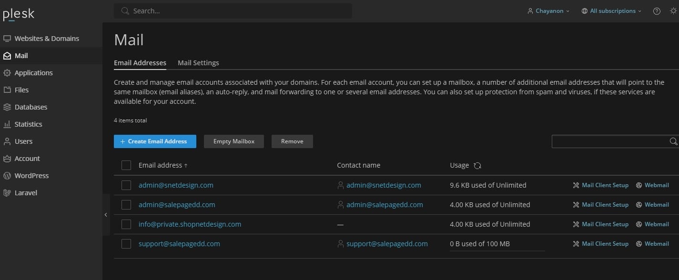Click the Account crown icon

[x=7, y=159]
